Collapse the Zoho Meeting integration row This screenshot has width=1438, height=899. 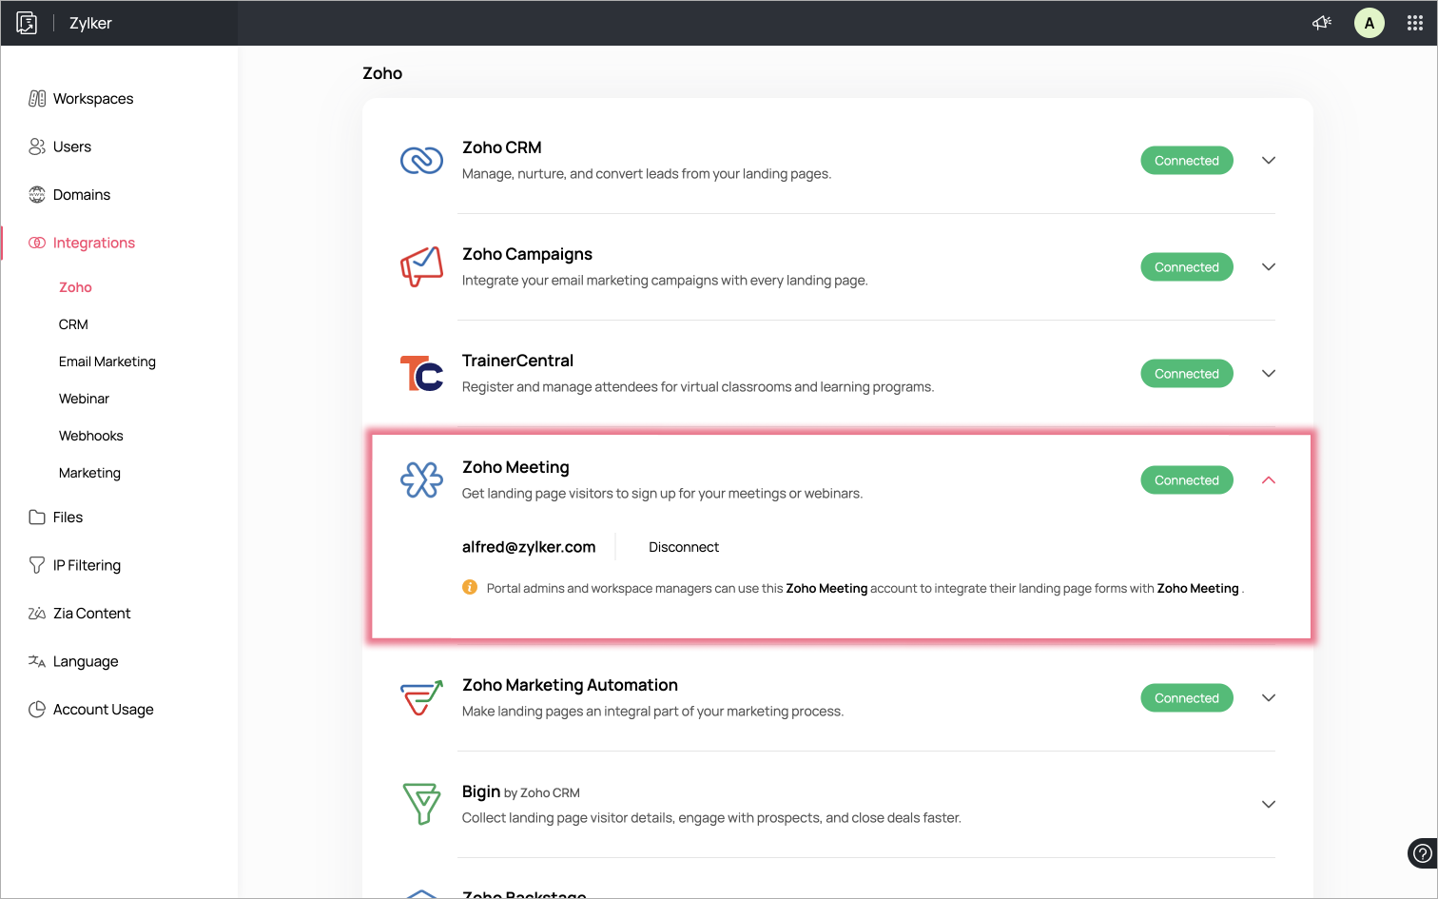point(1268,479)
